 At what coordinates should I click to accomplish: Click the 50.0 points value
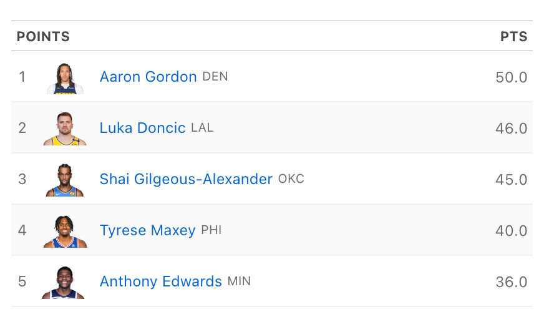click(x=511, y=77)
